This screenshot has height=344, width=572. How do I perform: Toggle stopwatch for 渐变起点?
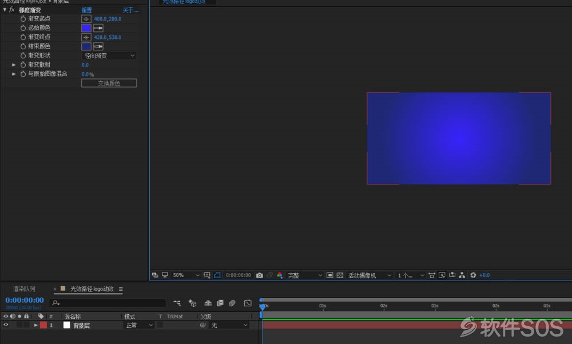coord(23,19)
